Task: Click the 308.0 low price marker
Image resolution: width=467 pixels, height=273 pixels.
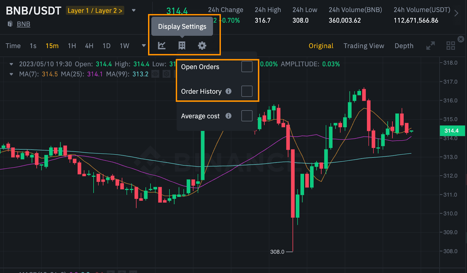Action: (277, 252)
